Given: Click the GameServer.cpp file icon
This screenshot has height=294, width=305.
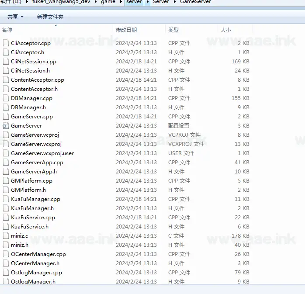Looking at the screenshot, I should point(6,116).
